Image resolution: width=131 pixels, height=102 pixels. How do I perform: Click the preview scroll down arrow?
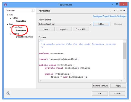tap(124, 78)
